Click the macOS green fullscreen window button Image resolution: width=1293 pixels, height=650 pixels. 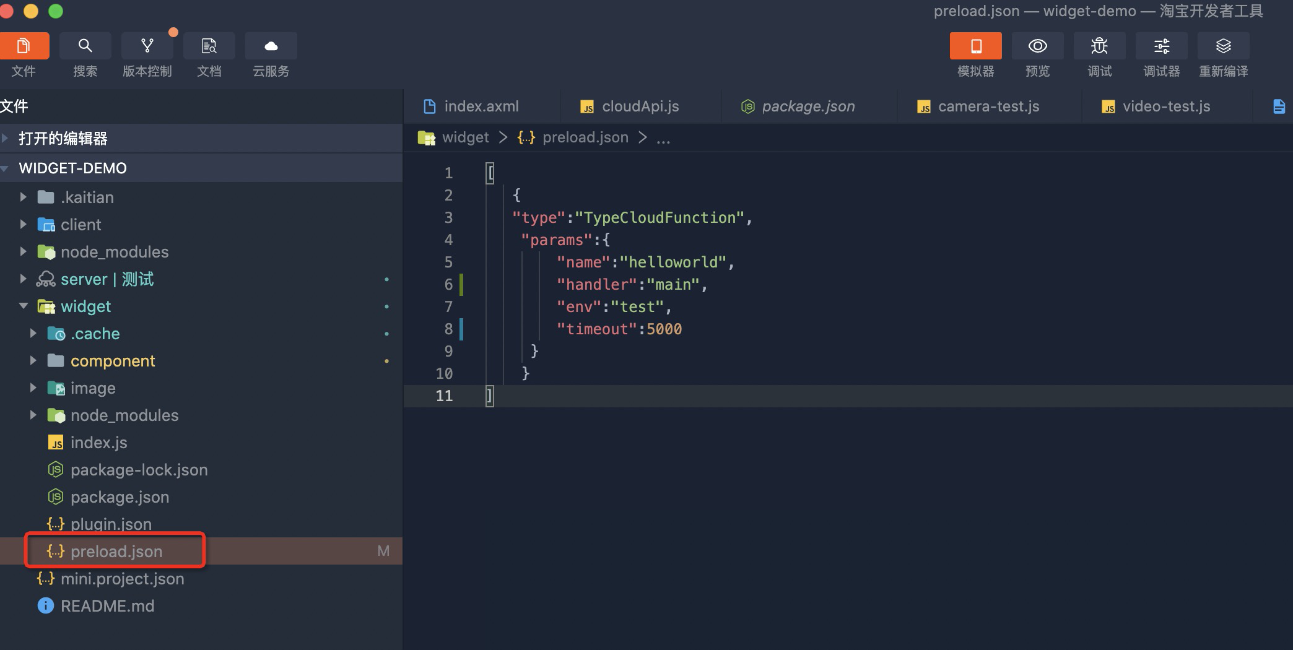[x=56, y=11]
